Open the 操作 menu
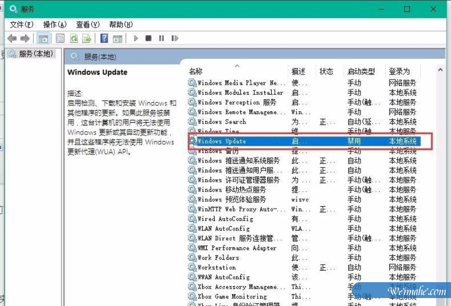The height and width of the screenshot is (306, 451). [x=56, y=24]
